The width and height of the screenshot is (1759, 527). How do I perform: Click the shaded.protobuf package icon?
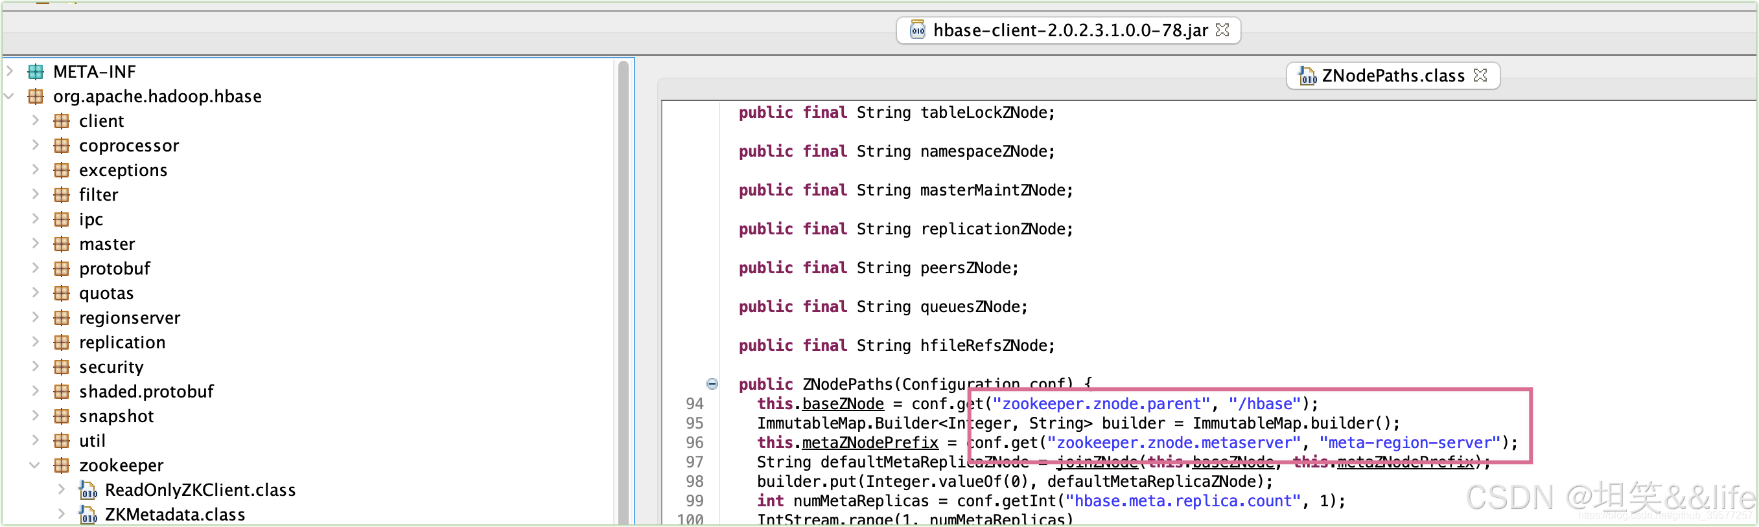[x=62, y=390]
